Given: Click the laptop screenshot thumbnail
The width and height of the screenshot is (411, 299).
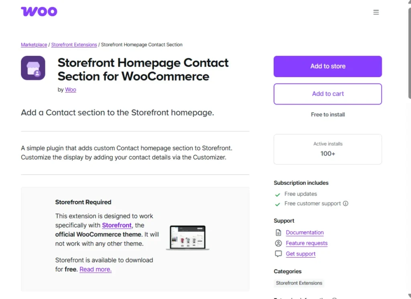Looking at the screenshot, I should [187, 237].
